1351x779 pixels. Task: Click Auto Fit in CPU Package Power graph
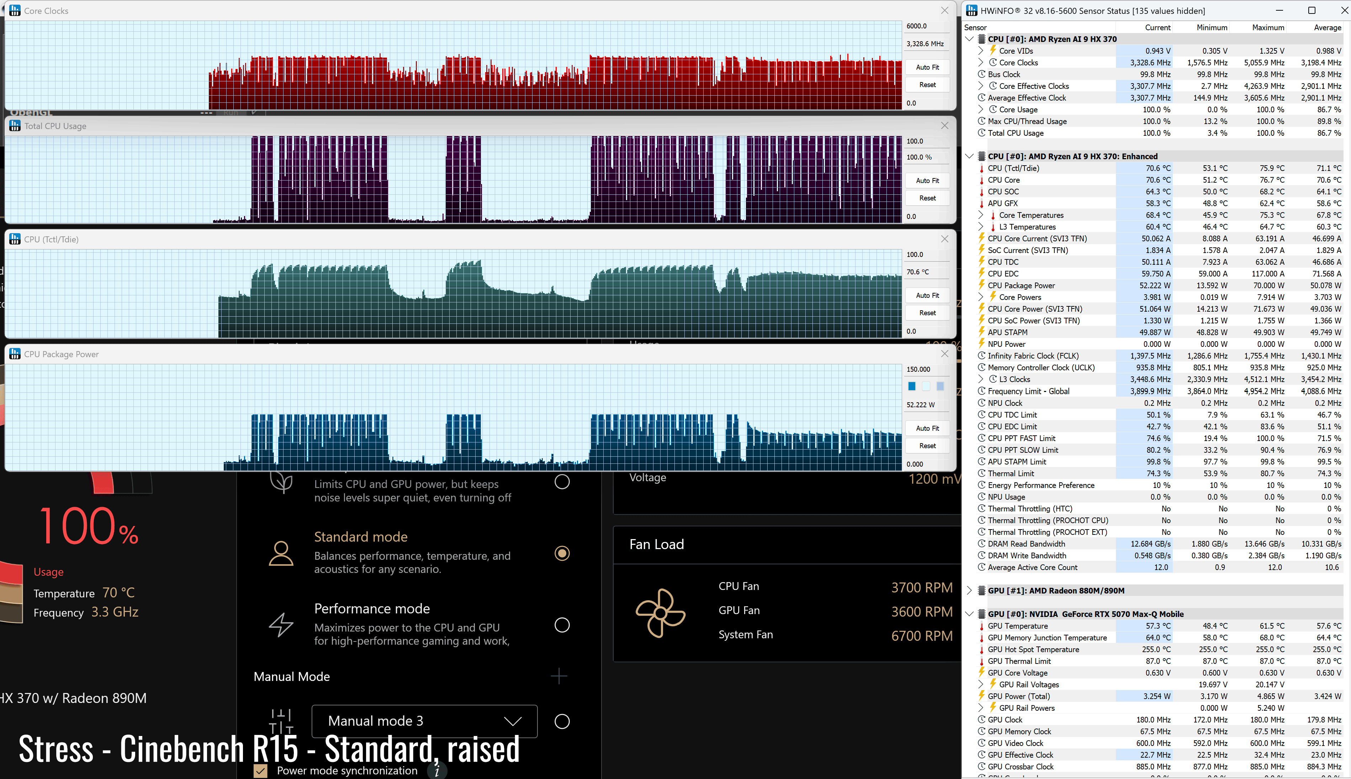click(927, 428)
